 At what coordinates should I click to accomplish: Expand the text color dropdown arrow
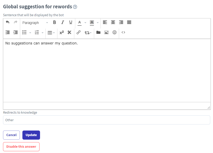click(x=85, y=23)
